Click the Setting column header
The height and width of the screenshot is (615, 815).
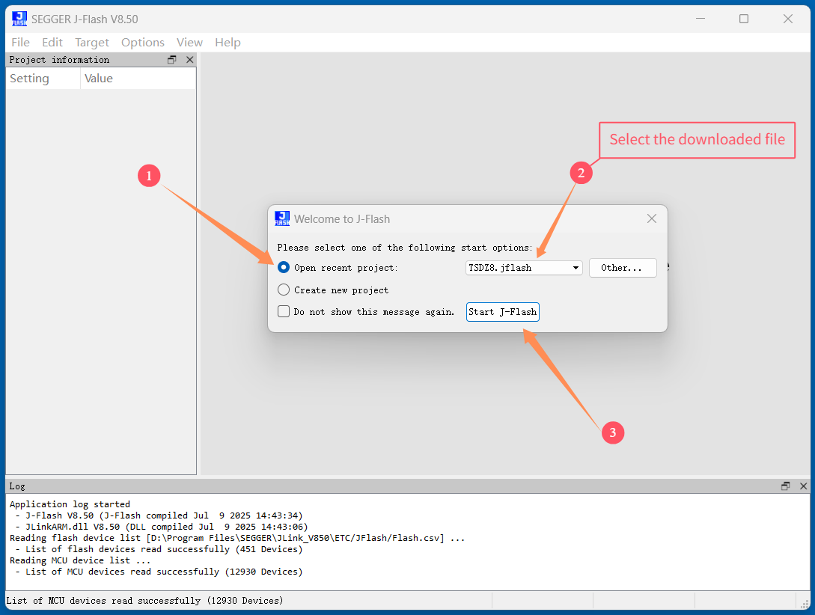[x=43, y=79]
